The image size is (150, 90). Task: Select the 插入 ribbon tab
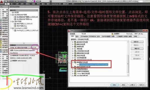pyautogui.click(x=12, y=4)
